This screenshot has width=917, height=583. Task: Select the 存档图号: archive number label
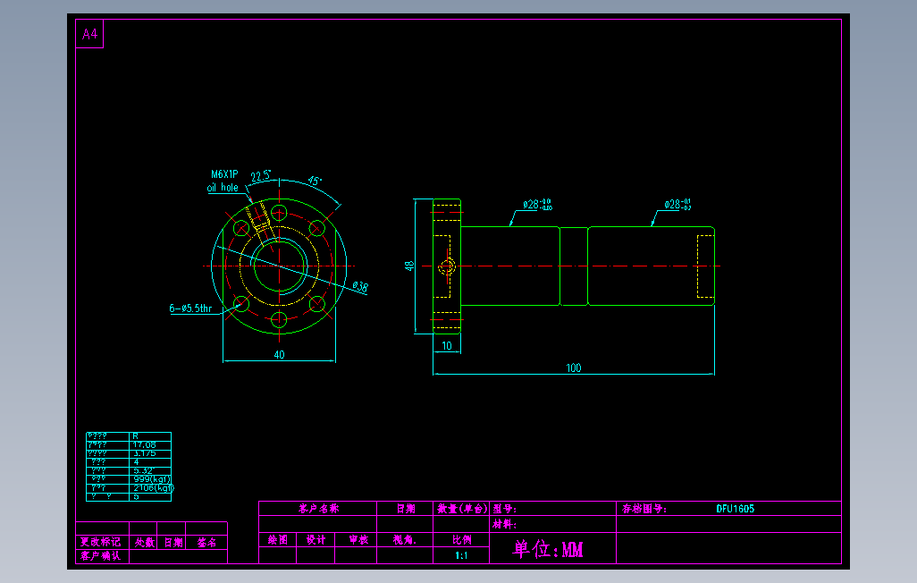click(644, 509)
